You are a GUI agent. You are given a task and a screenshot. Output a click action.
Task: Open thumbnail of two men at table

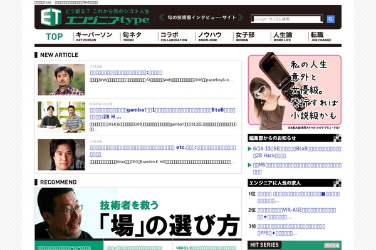(61, 117)
